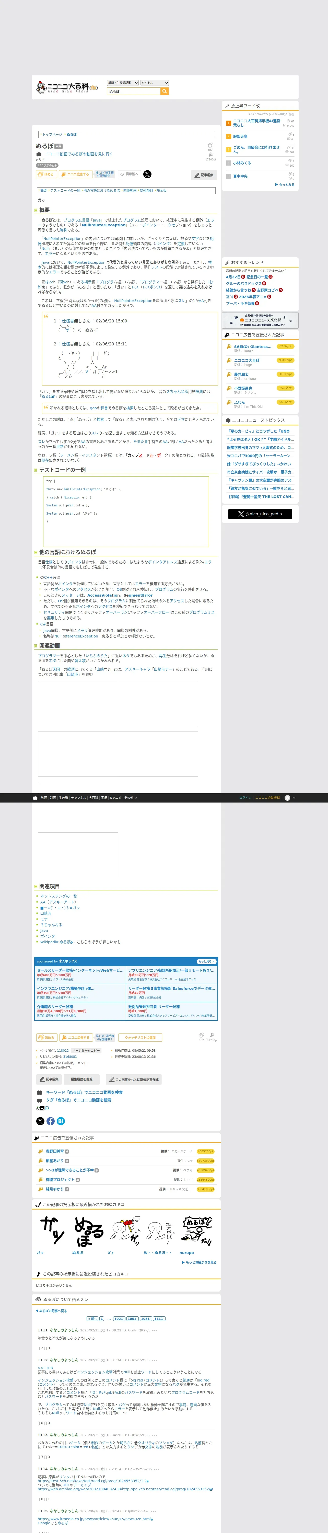Click the orange magnifier search button
The image size is (328, 1533).
pos(165,91)
